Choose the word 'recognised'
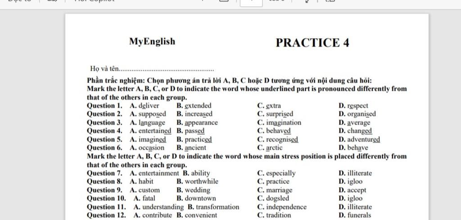This screenshot has width=461, height=220. tap(282, 139)
